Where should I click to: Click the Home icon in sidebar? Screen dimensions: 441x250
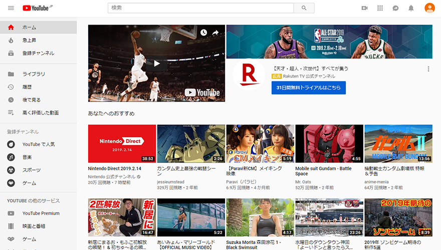tap(11, 27)
